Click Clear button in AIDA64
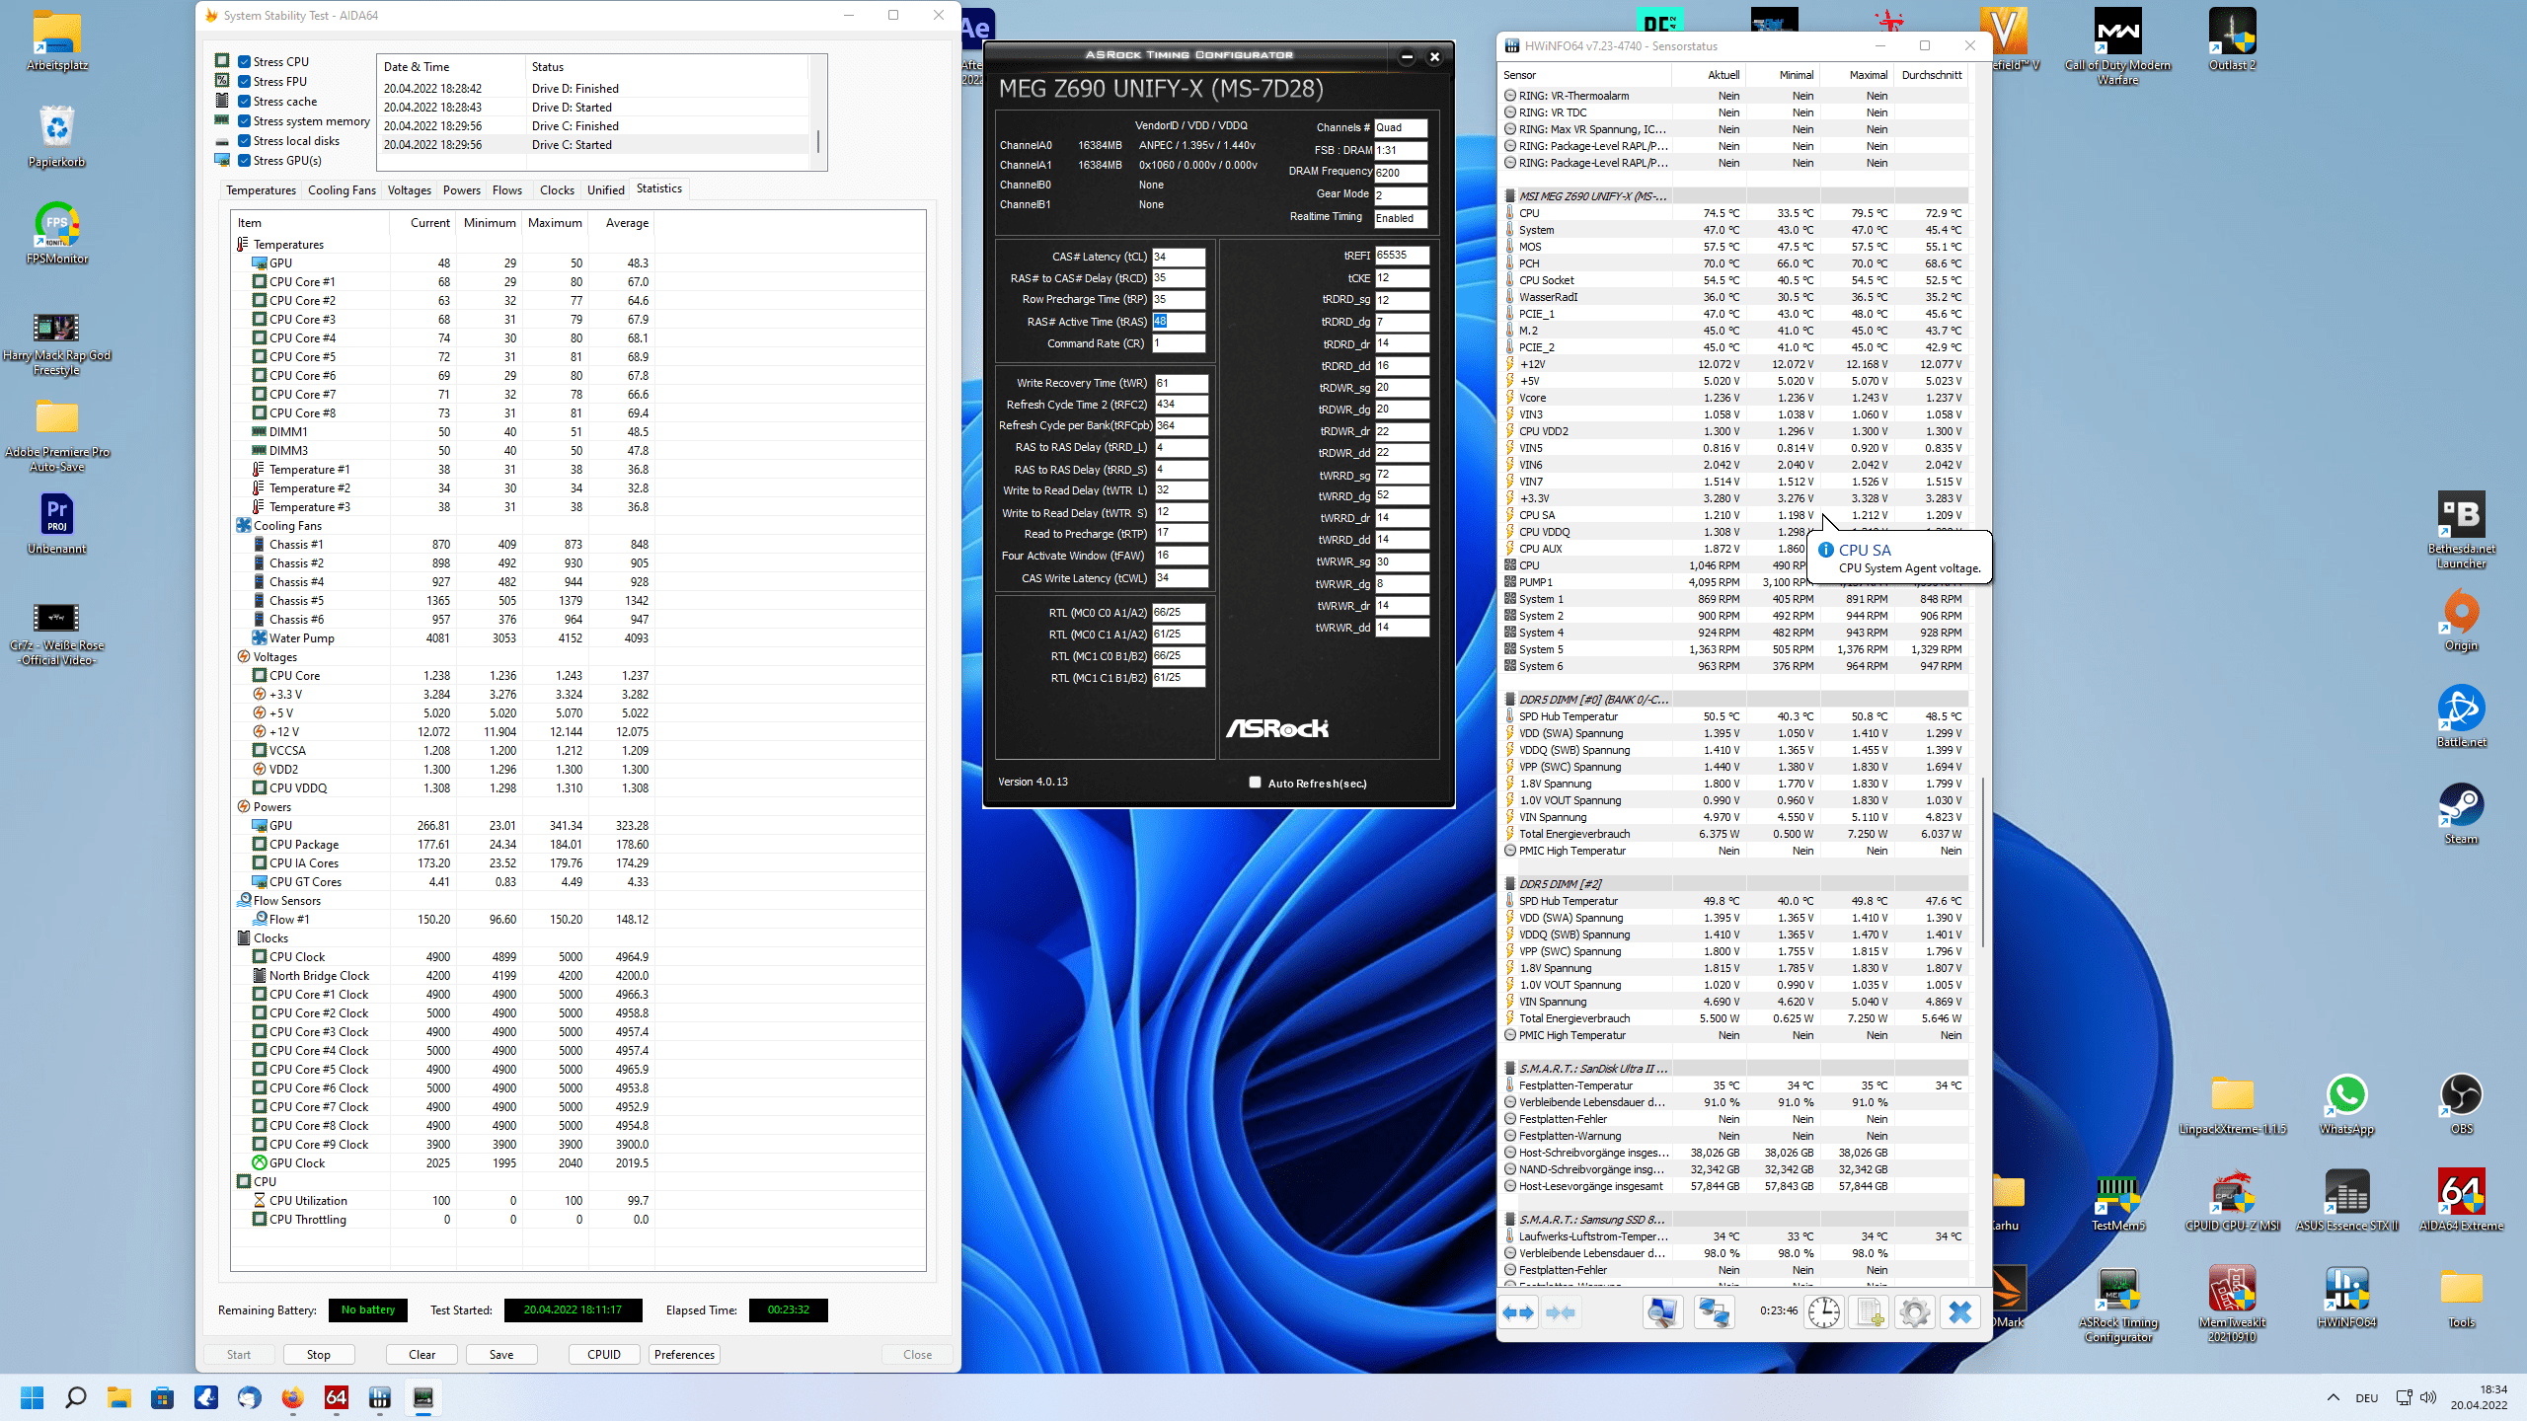The image size is (2527, 1421). (x=422, y=1354)
